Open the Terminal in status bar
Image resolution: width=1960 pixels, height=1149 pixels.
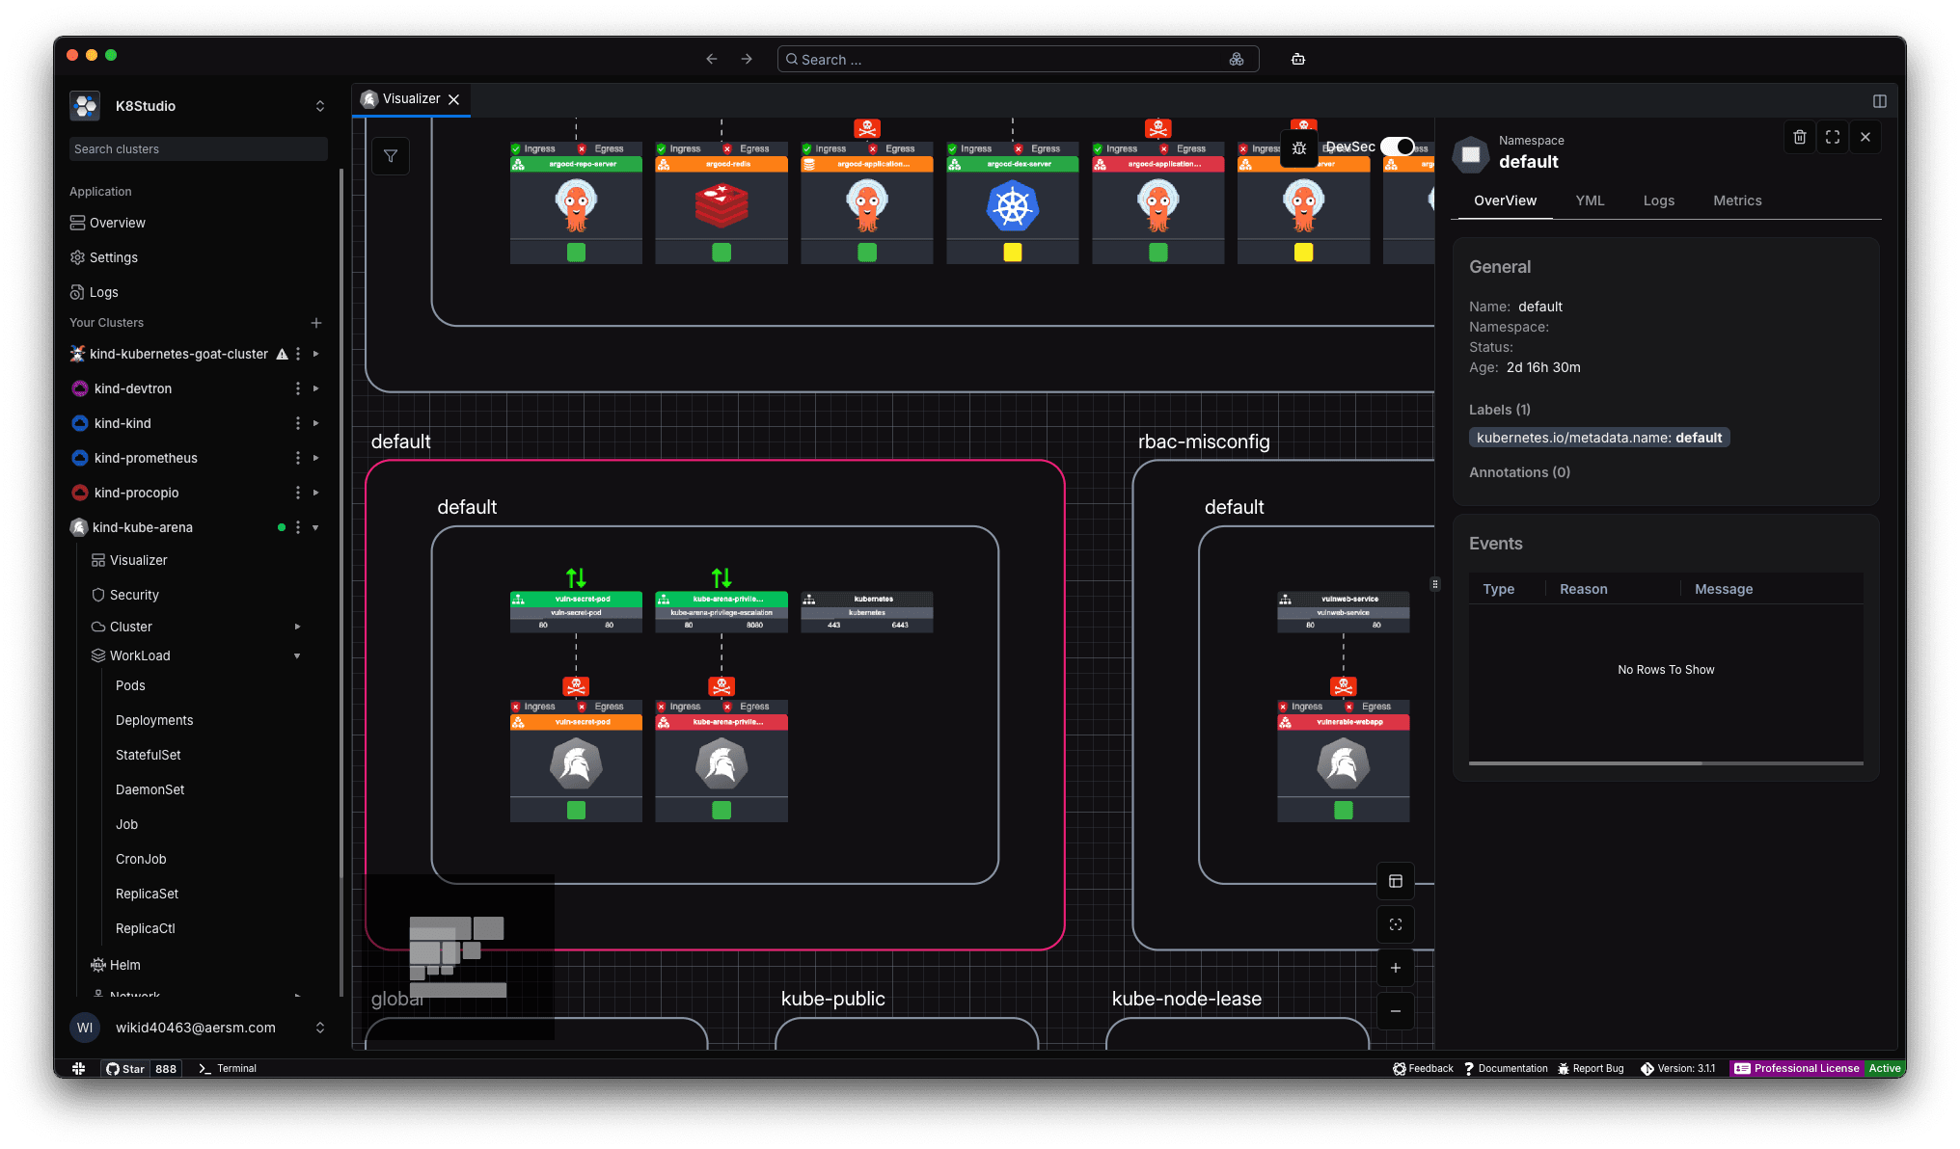(228, 1068)
